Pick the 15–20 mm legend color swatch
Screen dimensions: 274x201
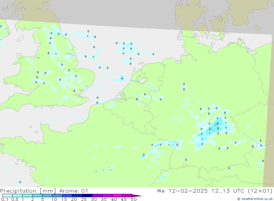(x=67, y=196)
